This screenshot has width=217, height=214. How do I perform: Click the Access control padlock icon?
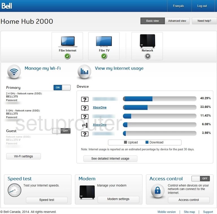pyautogui.click(x=158, y=191)
